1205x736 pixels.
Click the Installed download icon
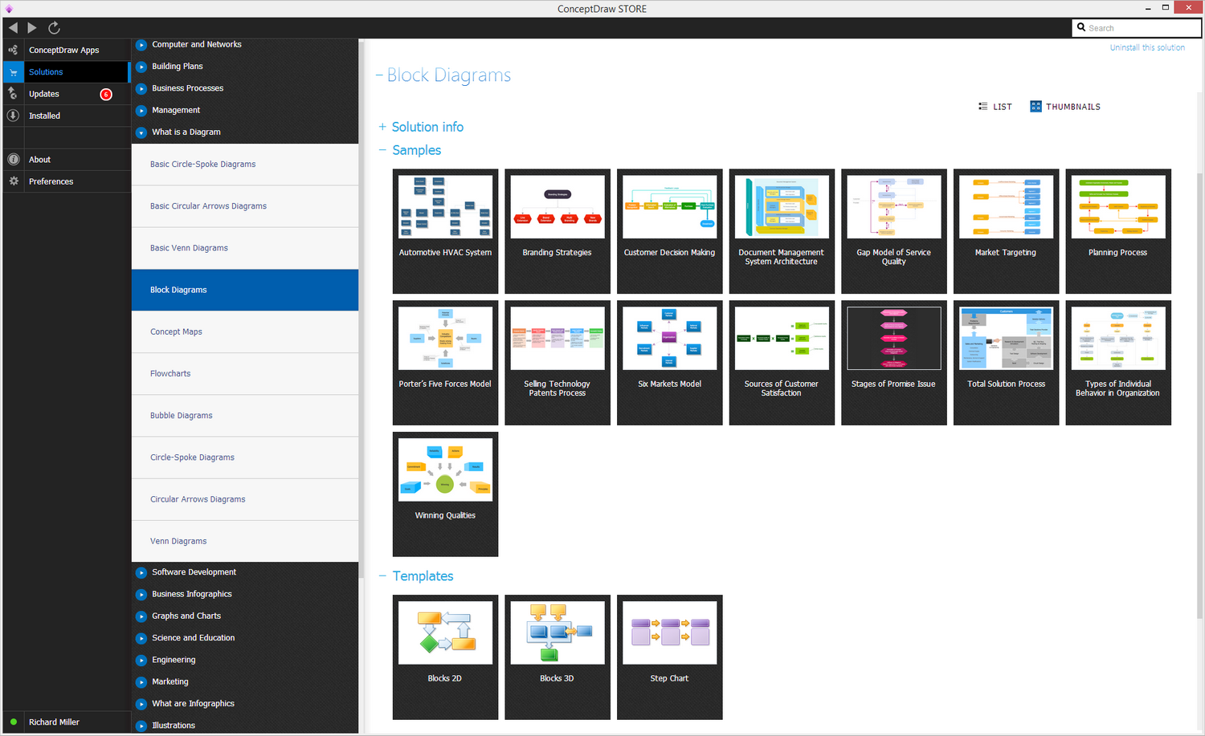coord(13,116)
